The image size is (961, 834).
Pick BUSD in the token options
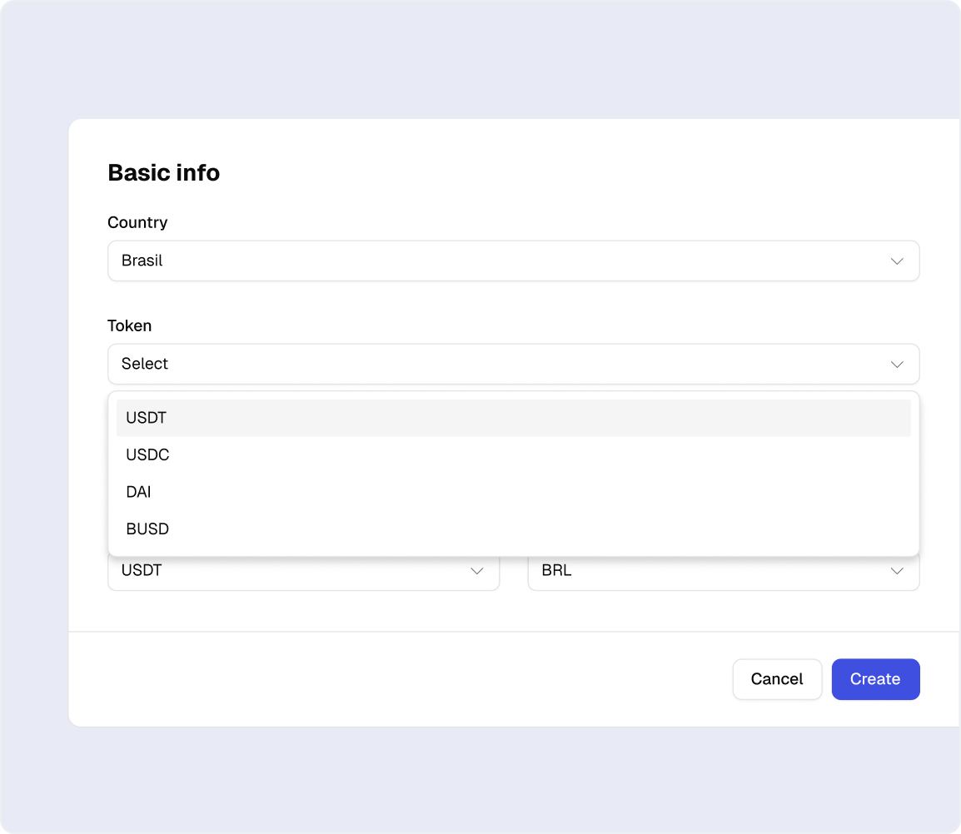pos(513,529)
